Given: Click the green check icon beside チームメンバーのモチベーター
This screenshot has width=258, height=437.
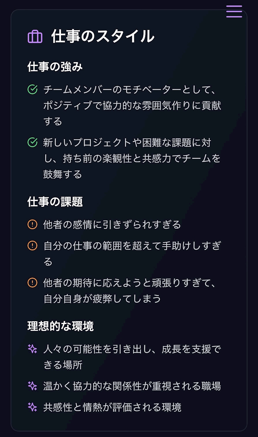Looking at the screenshot, I should tap(32, 90).
